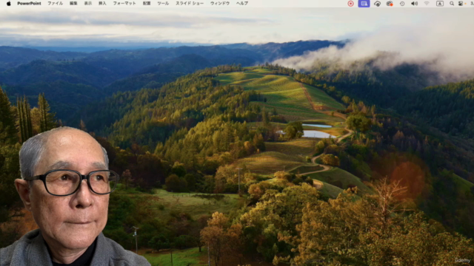The height and width of the screenshot is (266, 474).
Task: Open the PowerPoint application menu
Action: [29, 4]
